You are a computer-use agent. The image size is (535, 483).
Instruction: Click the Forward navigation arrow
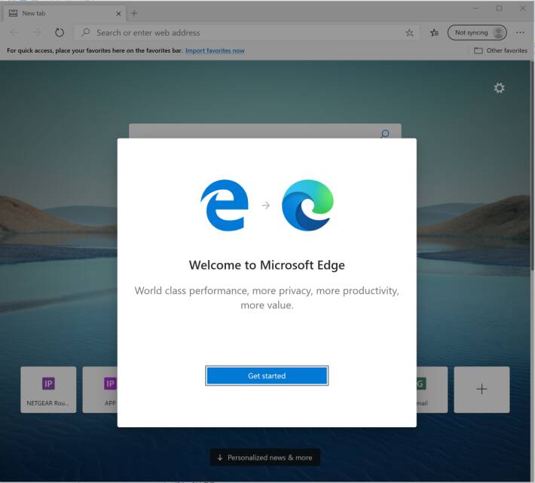pos(37,32)
